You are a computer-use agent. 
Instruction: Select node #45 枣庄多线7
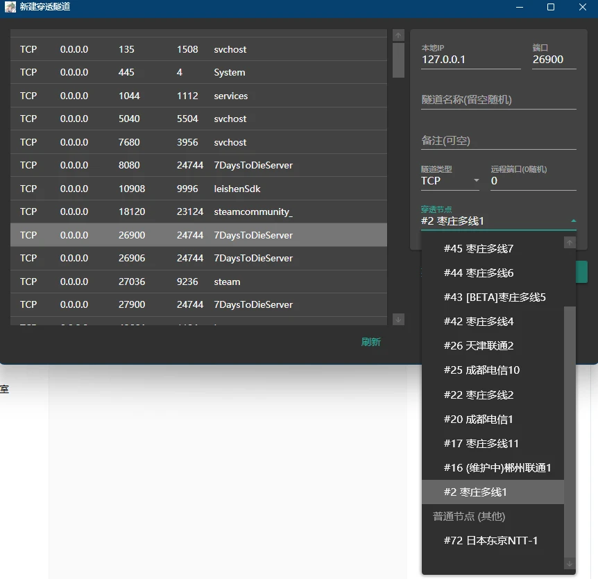coord(493,249)
